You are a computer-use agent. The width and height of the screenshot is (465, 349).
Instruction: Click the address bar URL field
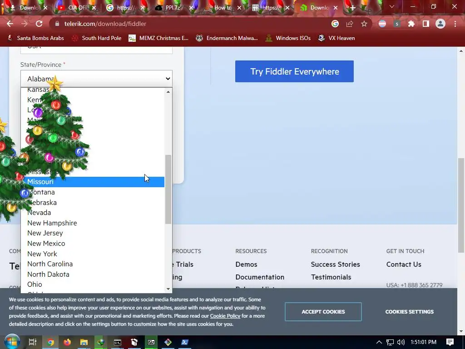[x=190, y=24]
